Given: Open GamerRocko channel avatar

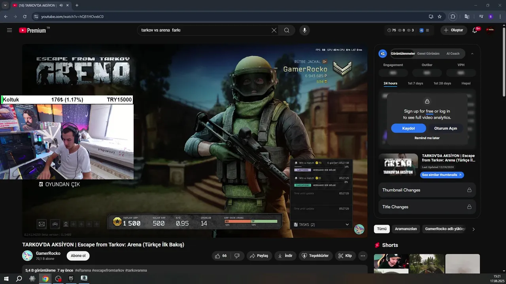Looking at the screenshot, I should (27, 256).
